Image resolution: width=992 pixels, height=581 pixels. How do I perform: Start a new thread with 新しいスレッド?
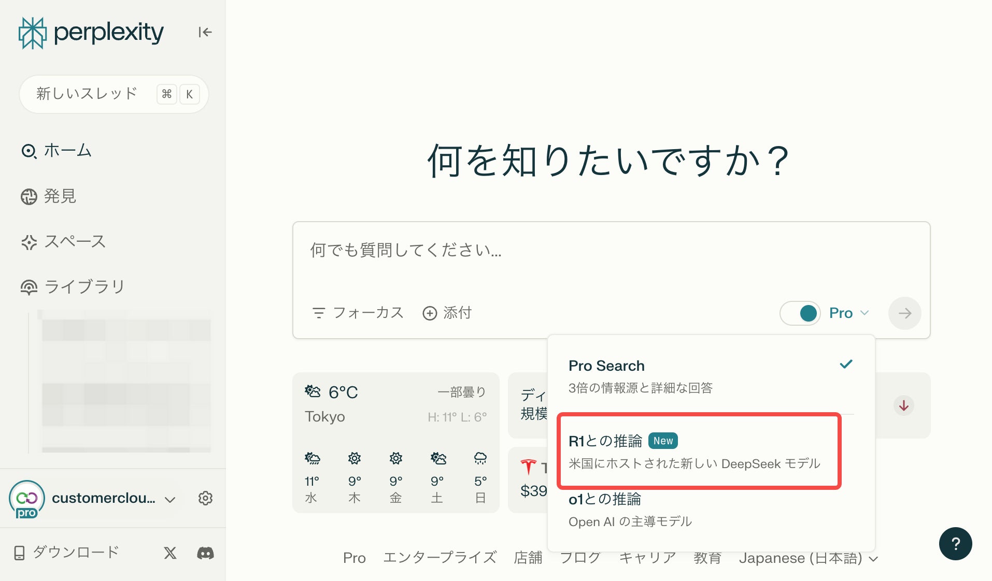click(114, 94)
